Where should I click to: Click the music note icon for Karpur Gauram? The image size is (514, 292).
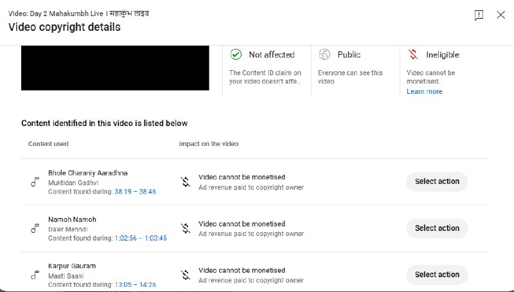pos(35,275)
